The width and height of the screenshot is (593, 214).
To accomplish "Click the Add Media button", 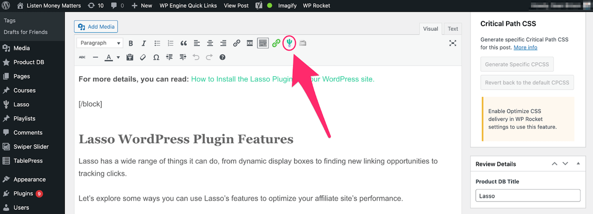I will click(96, 27).
